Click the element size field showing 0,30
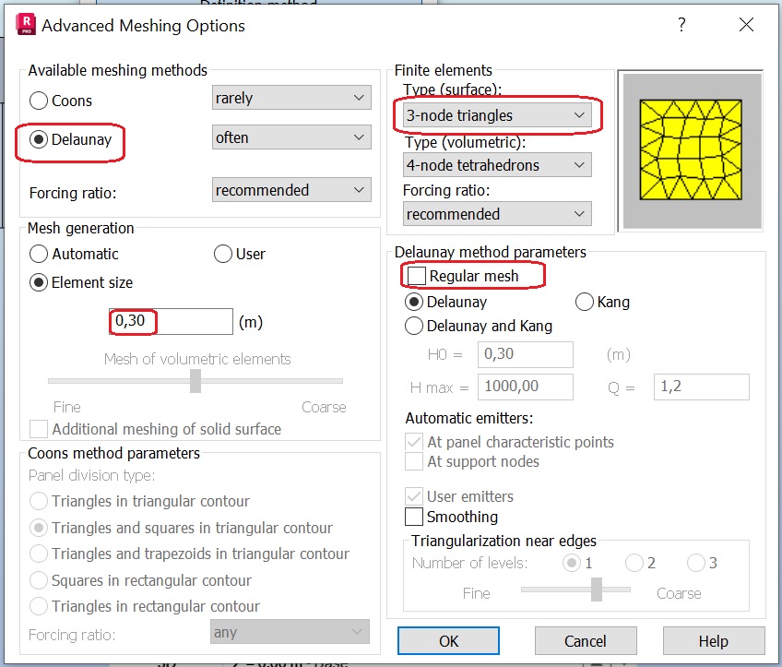 click(x=172, y=322)
